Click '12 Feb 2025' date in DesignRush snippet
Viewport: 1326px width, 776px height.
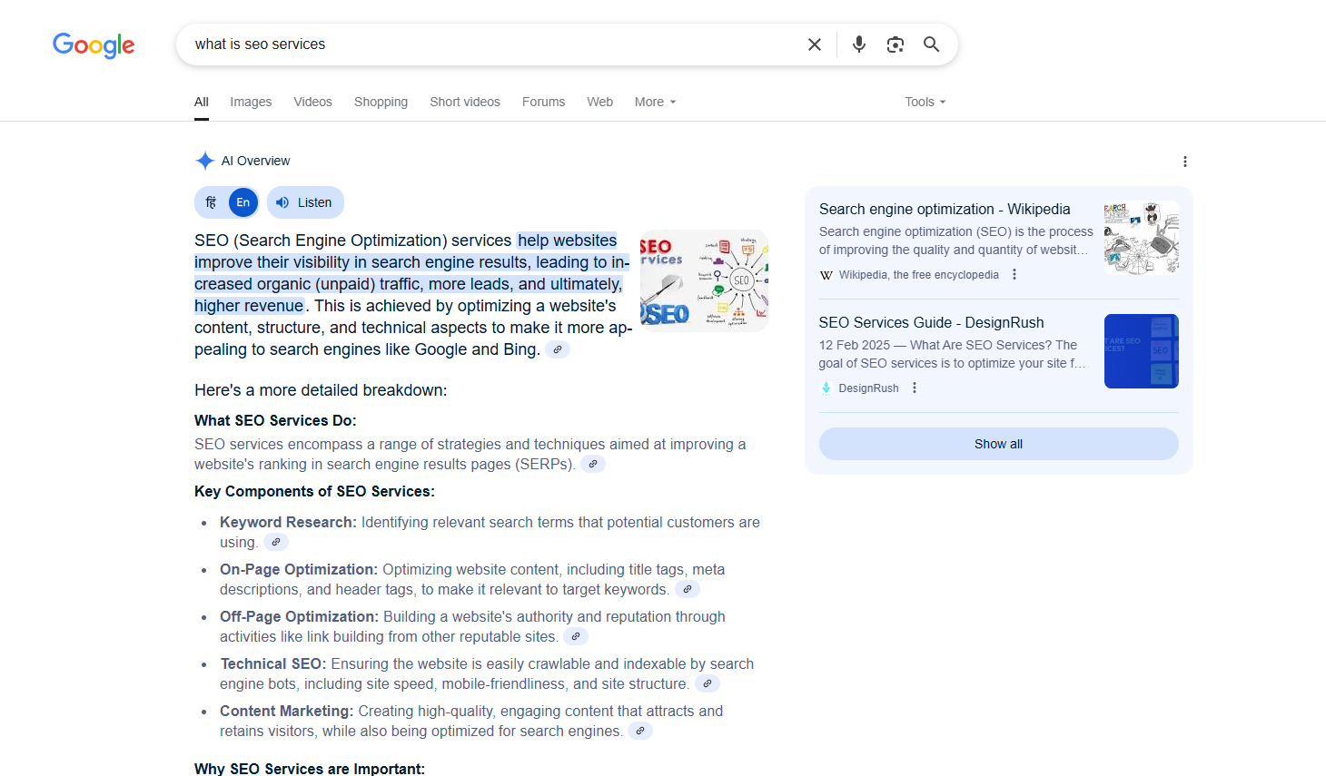pyautogui.click(x=855, y=345)
